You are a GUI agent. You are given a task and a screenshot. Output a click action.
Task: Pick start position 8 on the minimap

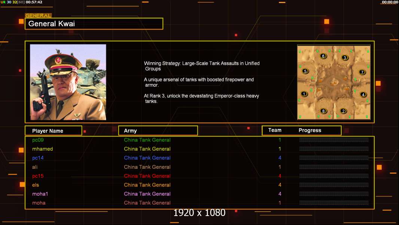[x=323, y=111]
